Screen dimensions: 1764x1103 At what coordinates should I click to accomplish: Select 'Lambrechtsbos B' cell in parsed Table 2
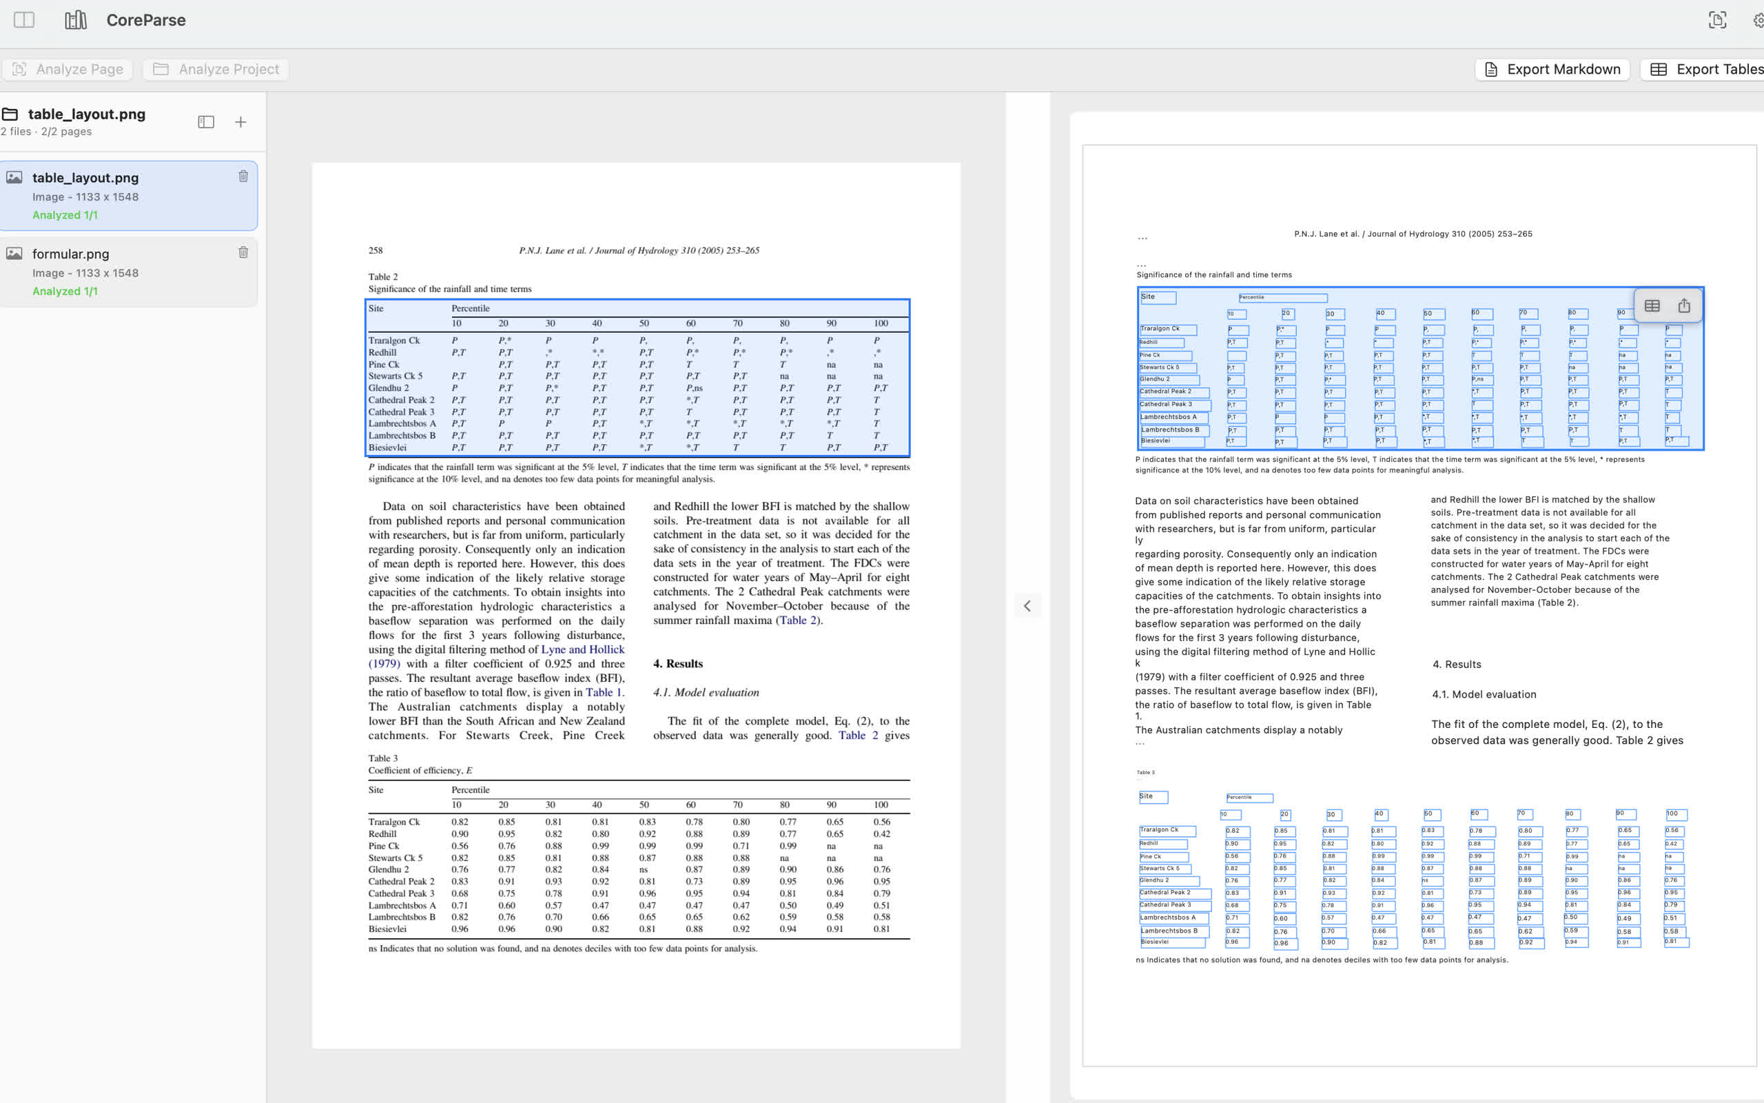(x=1175, y=430)
